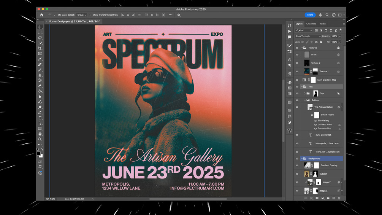Select the Move tool in the toolbar

pyautogui.click(x=40, y=27)
